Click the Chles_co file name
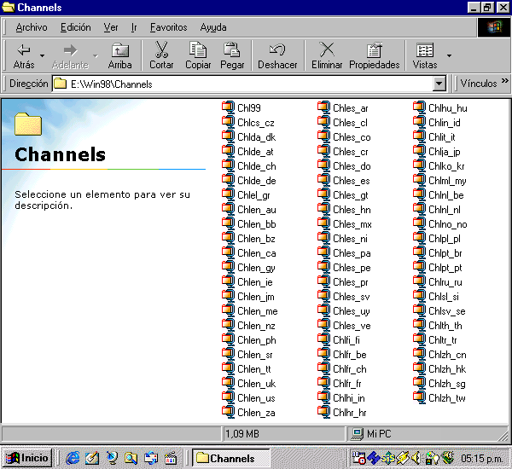Image resolution: width=512 pixels, height=469 pixels. coord(352,137)
